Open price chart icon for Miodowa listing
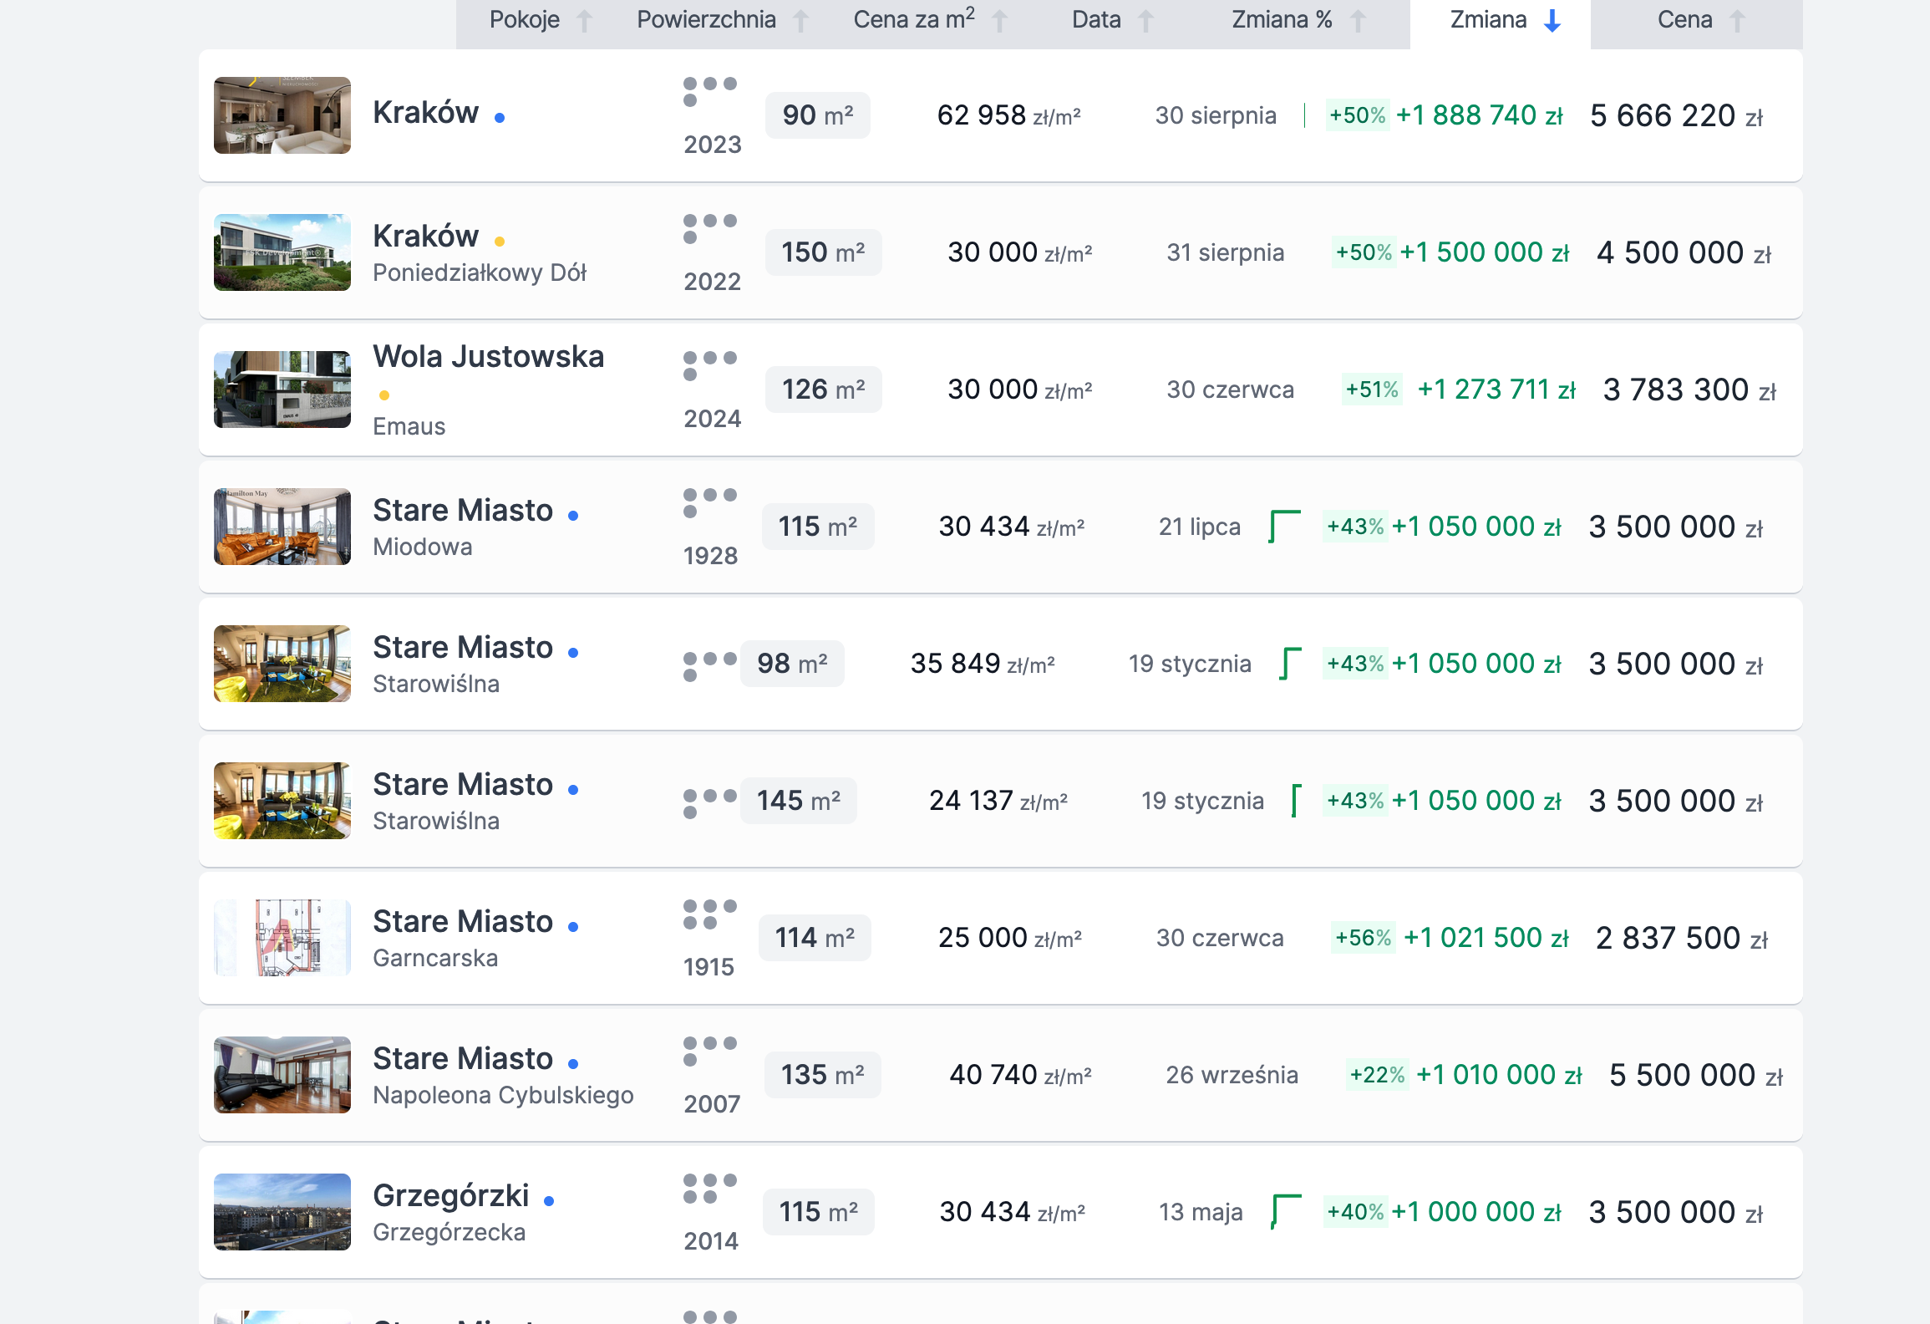This screenshot has width=1930, height=1324. (1284, 526)
